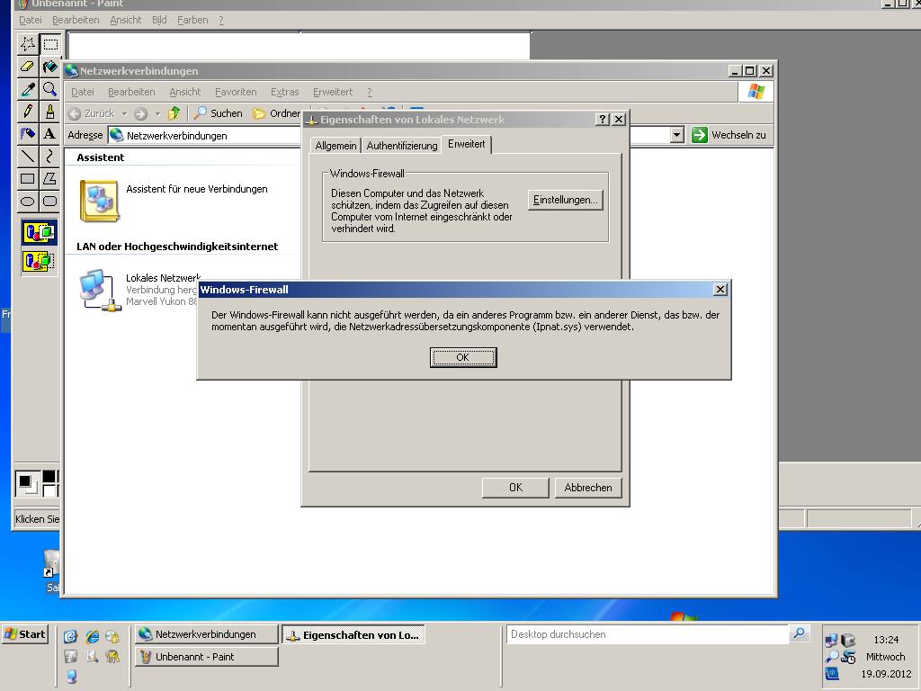Click Abbrechen in the Eigenschaften dialog
This screenshot has height=691, width=921.
tap(588, 488)
